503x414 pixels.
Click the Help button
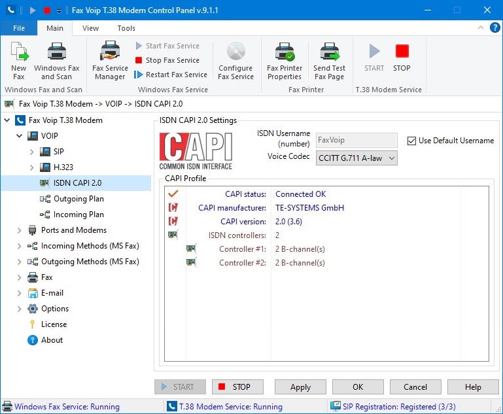click(473, 387)
